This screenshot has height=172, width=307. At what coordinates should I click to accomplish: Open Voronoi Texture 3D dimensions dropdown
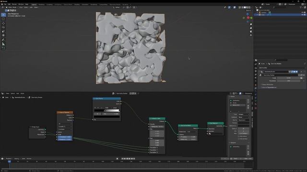[65, 124]
